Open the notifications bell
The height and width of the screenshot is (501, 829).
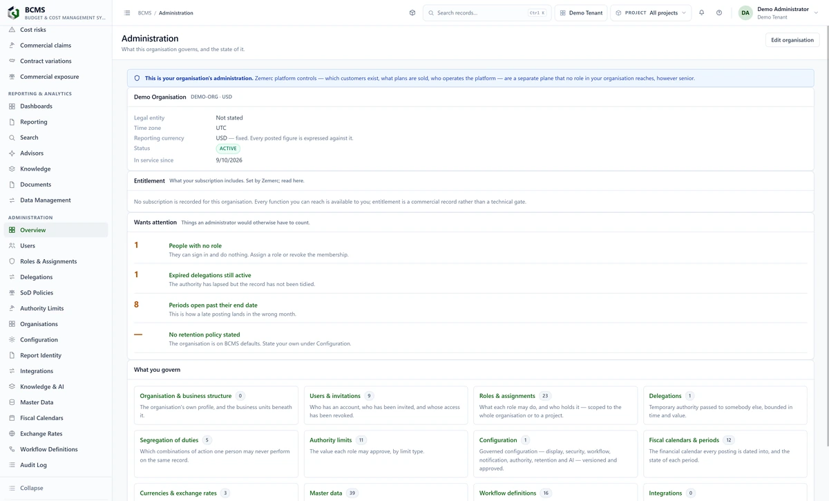(x=702, y=12)
